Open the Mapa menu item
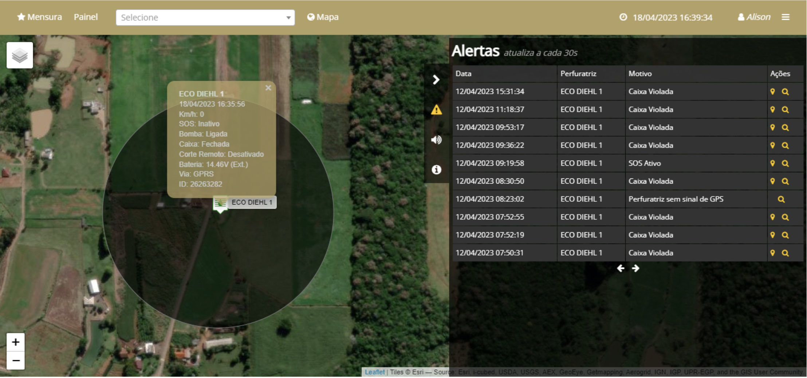This screenshot has width=807, height=378. click(x=323, y=17)
